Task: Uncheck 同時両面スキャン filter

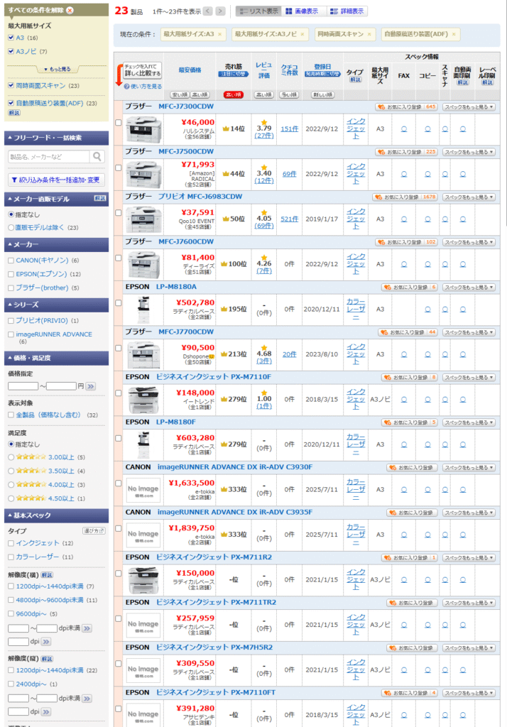Action: click(x=11, y=86)
